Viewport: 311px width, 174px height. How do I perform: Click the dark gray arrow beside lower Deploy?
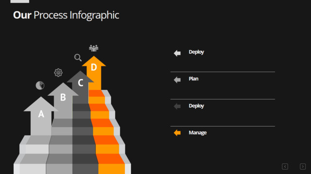click(x=177, y=106)
